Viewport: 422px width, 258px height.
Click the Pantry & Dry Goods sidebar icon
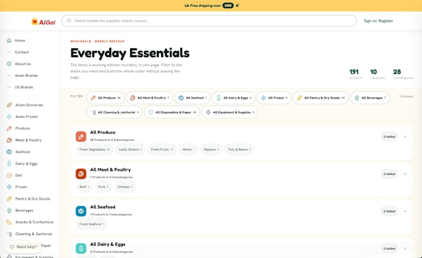tap(9, 199)
